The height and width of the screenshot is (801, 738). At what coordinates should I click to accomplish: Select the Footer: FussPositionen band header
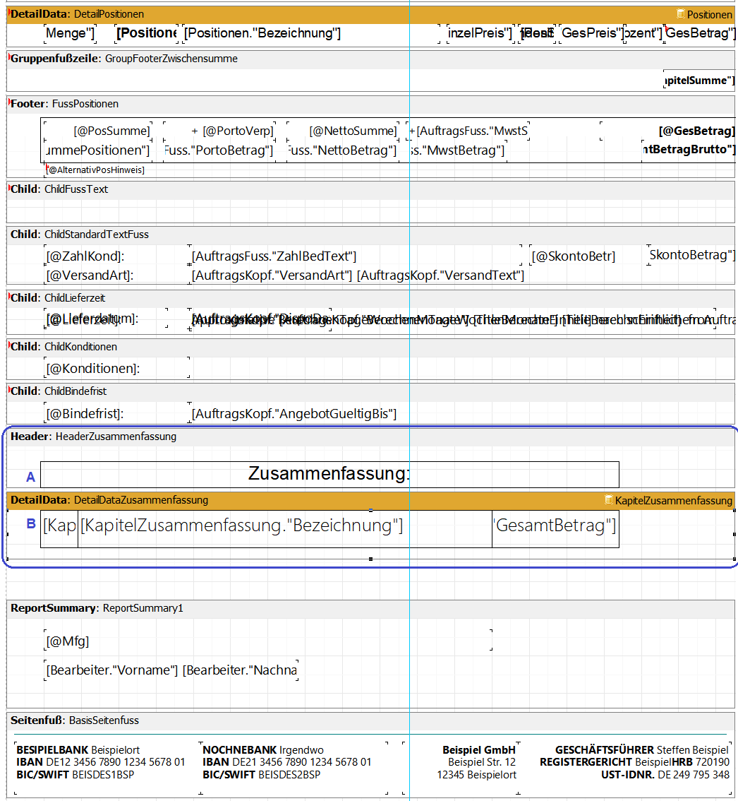point(370,104)
